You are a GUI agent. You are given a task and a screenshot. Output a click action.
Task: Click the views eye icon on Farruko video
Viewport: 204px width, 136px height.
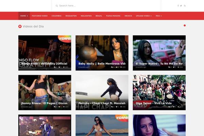(121, 107)
